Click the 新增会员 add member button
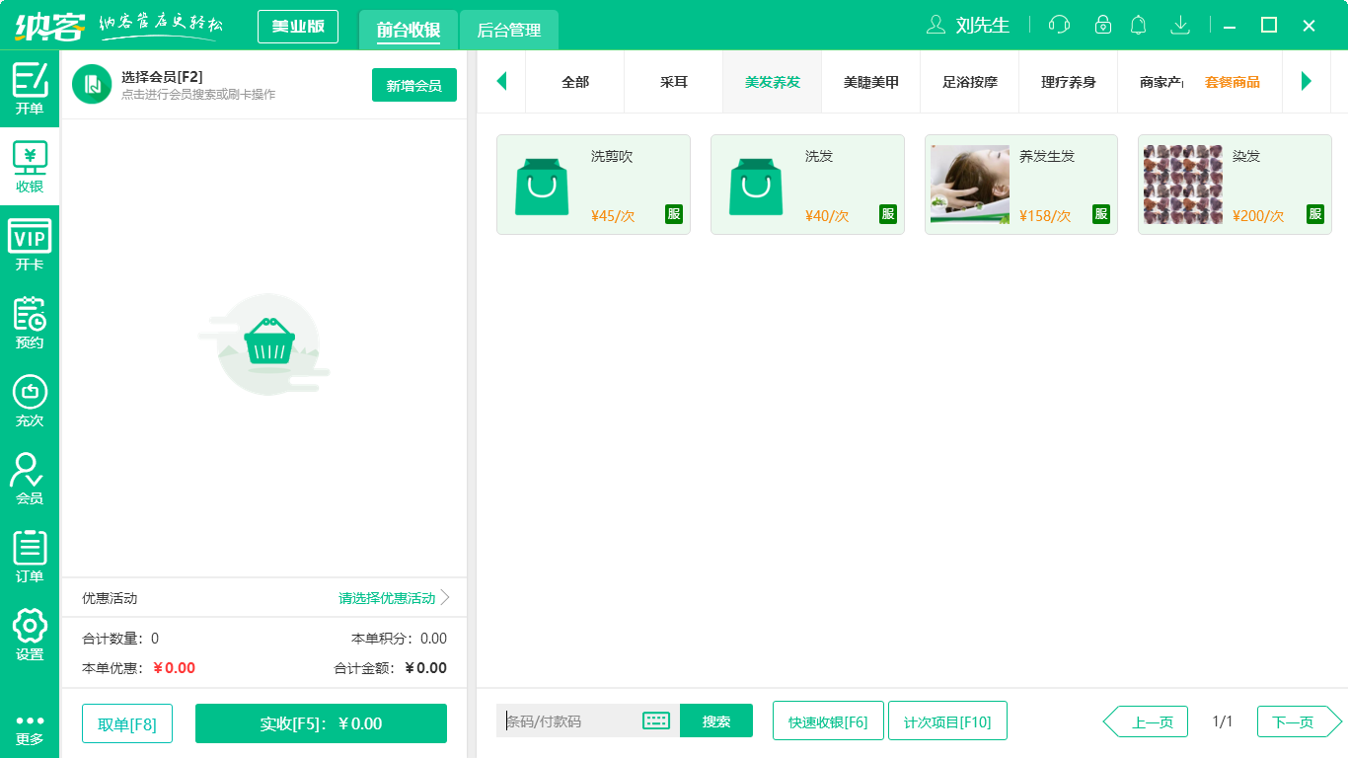 click(413, 86)
